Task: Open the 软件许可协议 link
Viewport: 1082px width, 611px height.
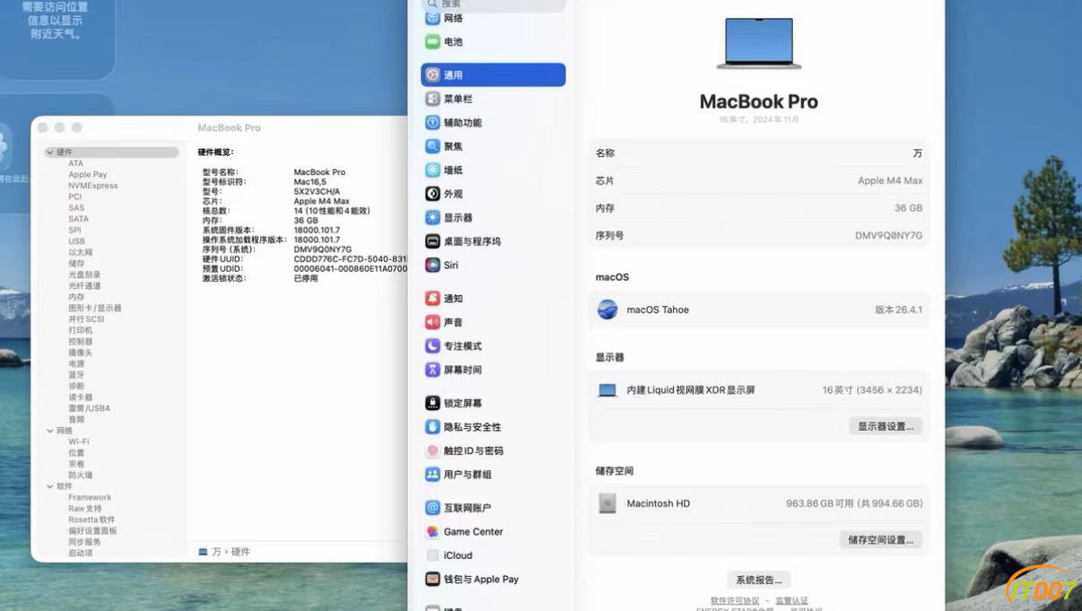Action: coord(735,600)
